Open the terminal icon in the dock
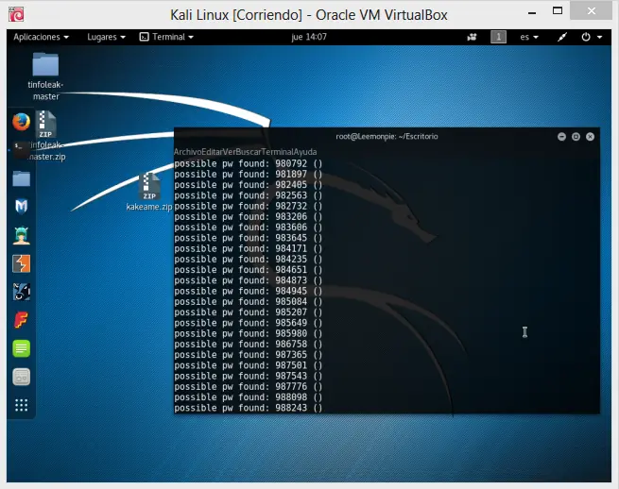The width and height of the screenshot is (619, 489). point(21,150)
